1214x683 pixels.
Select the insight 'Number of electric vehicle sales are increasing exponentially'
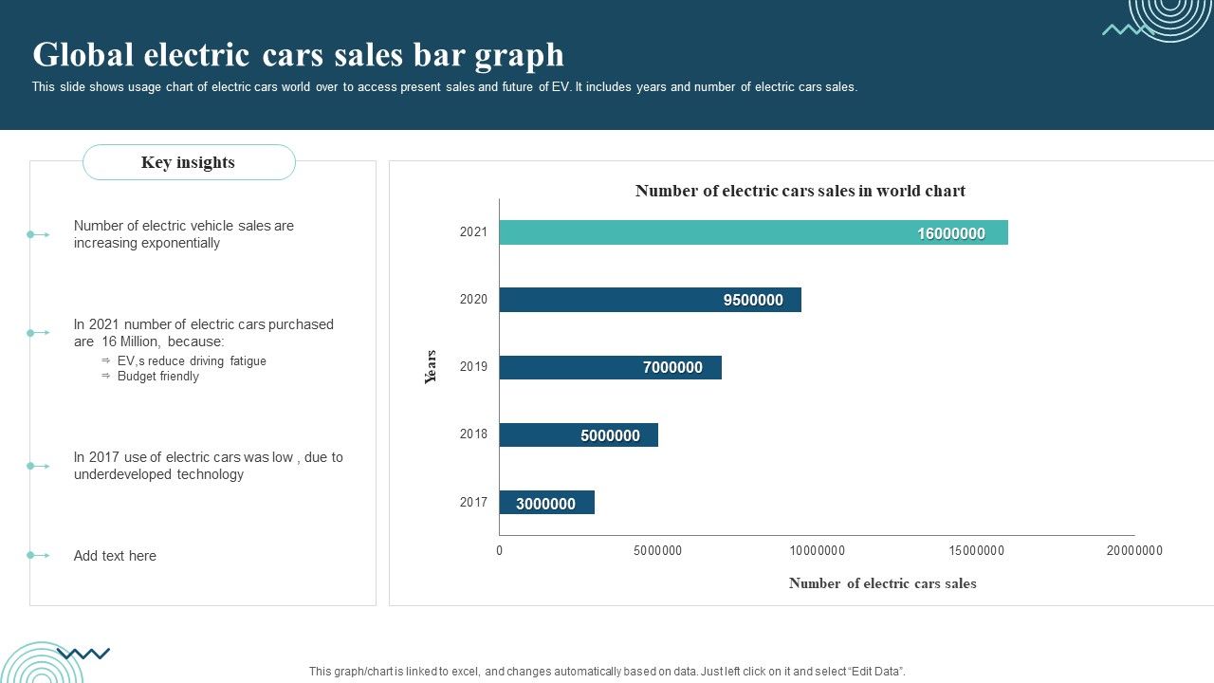184,234
